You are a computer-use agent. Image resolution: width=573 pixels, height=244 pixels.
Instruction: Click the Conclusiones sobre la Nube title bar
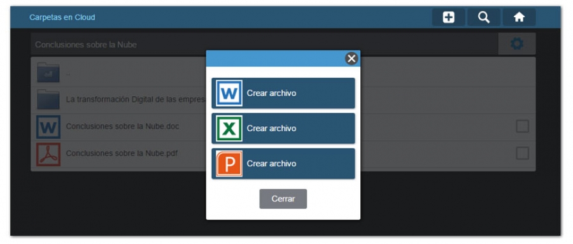[265, 44]
